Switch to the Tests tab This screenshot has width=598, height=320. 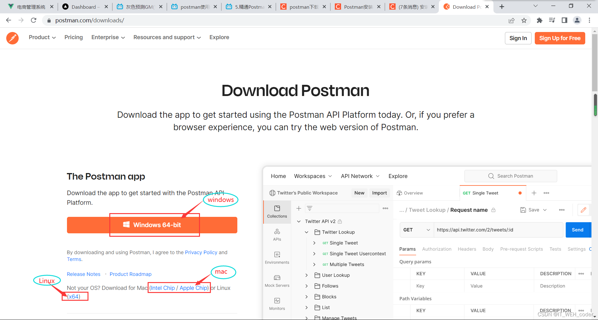tap(555, 249)
